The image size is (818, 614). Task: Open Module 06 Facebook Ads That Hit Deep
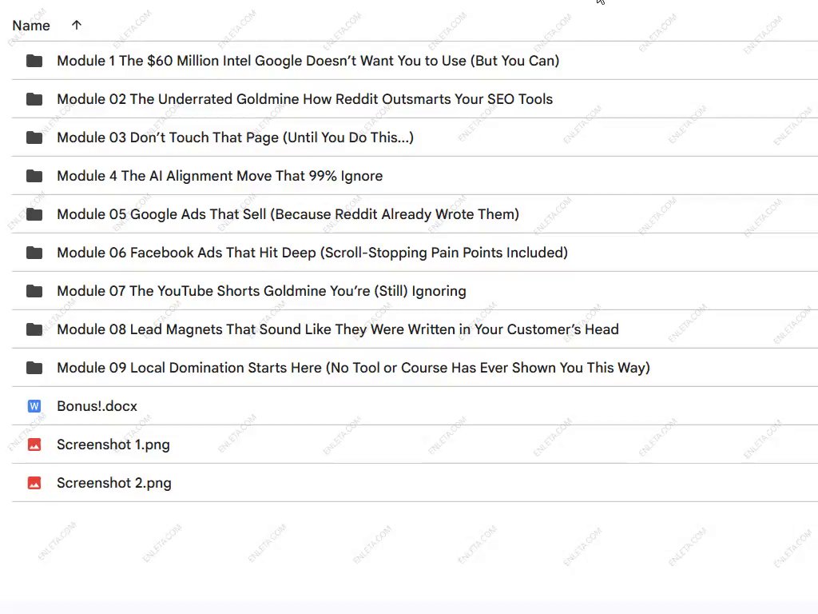click(x=312, y=253)
